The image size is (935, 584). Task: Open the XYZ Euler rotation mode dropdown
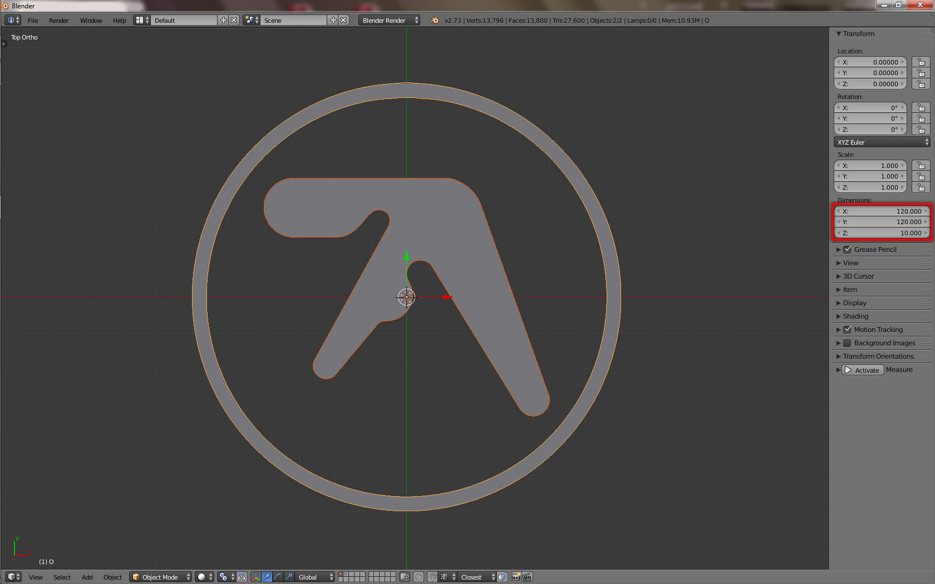coord(882,142)
